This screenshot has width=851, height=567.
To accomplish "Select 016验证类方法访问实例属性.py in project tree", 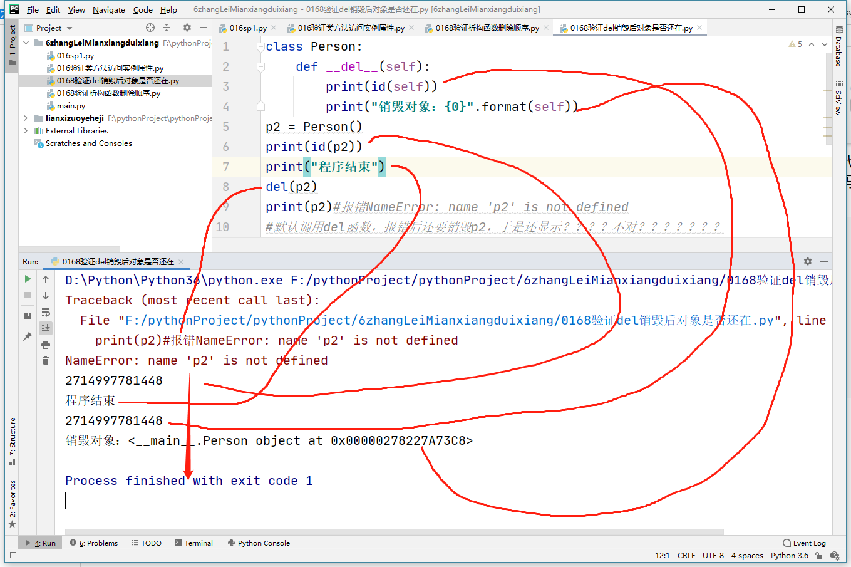I will point(110,68).
